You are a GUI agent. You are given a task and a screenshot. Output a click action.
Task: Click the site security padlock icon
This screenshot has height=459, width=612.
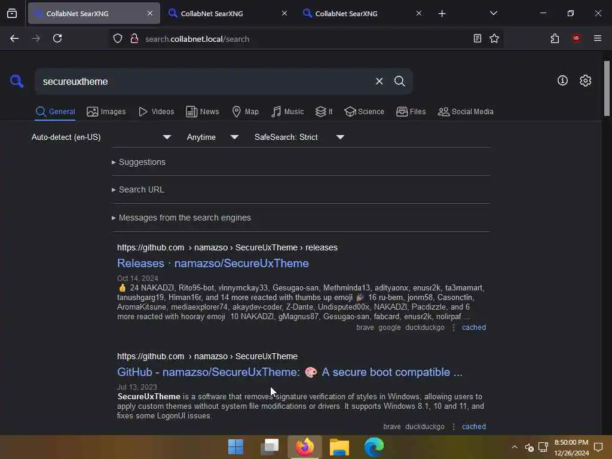[x=134, y=39]
